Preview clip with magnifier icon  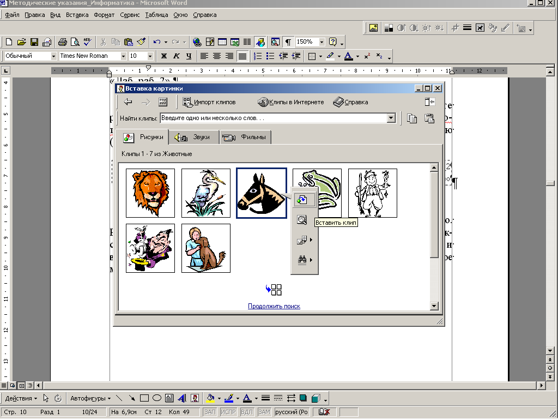pyautogui.click(x=302, y=220)
